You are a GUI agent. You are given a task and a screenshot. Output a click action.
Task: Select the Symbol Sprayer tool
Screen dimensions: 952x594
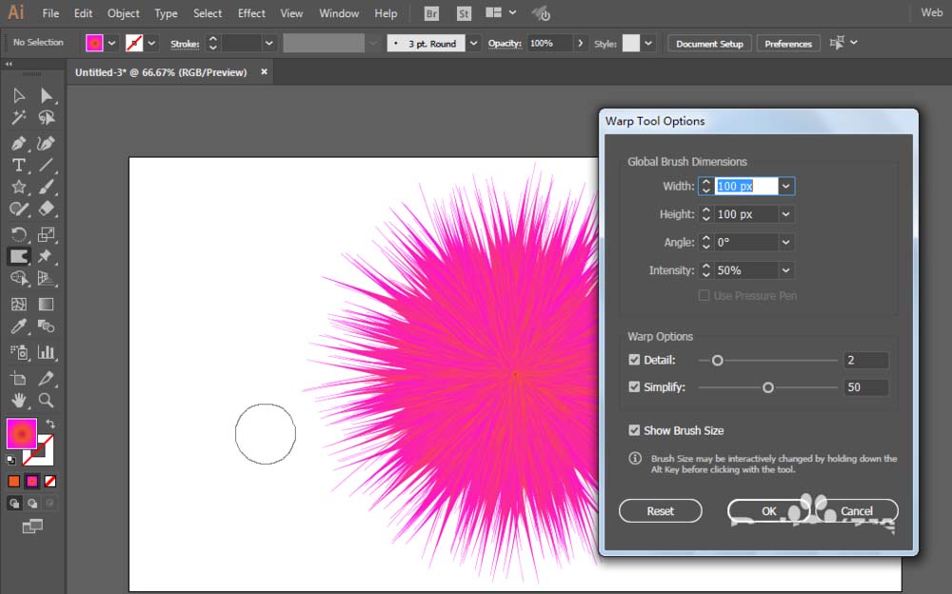coord(19,352)
